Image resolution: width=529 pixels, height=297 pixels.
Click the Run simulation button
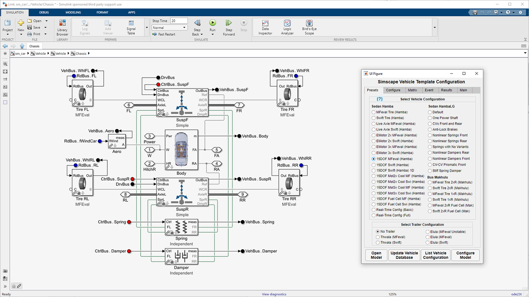point(212,23)
